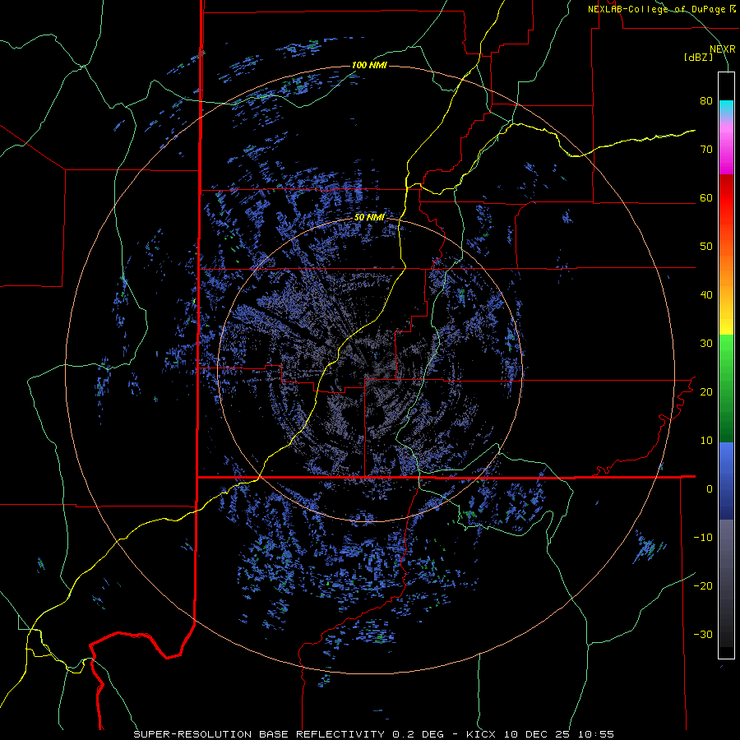Click the "50 NMI" range ring label
The width and height of the screenshot is (740, 740).
[x=369, y=218]
